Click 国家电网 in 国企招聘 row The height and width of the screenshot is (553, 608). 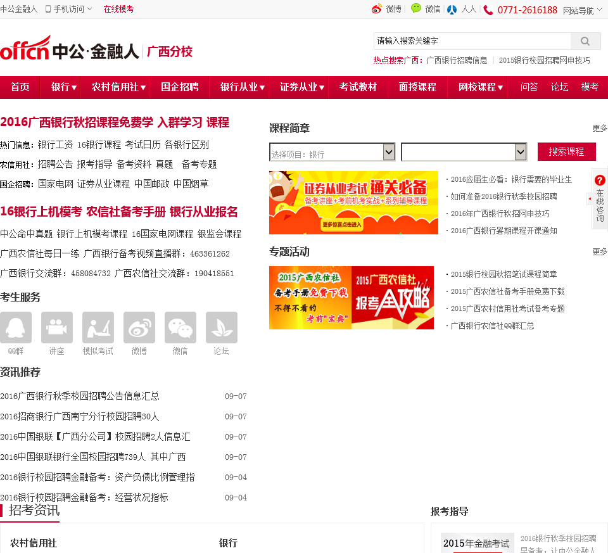pos(56,184)
